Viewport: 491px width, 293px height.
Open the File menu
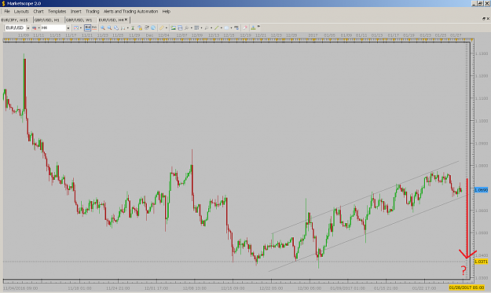pos(7,11)
